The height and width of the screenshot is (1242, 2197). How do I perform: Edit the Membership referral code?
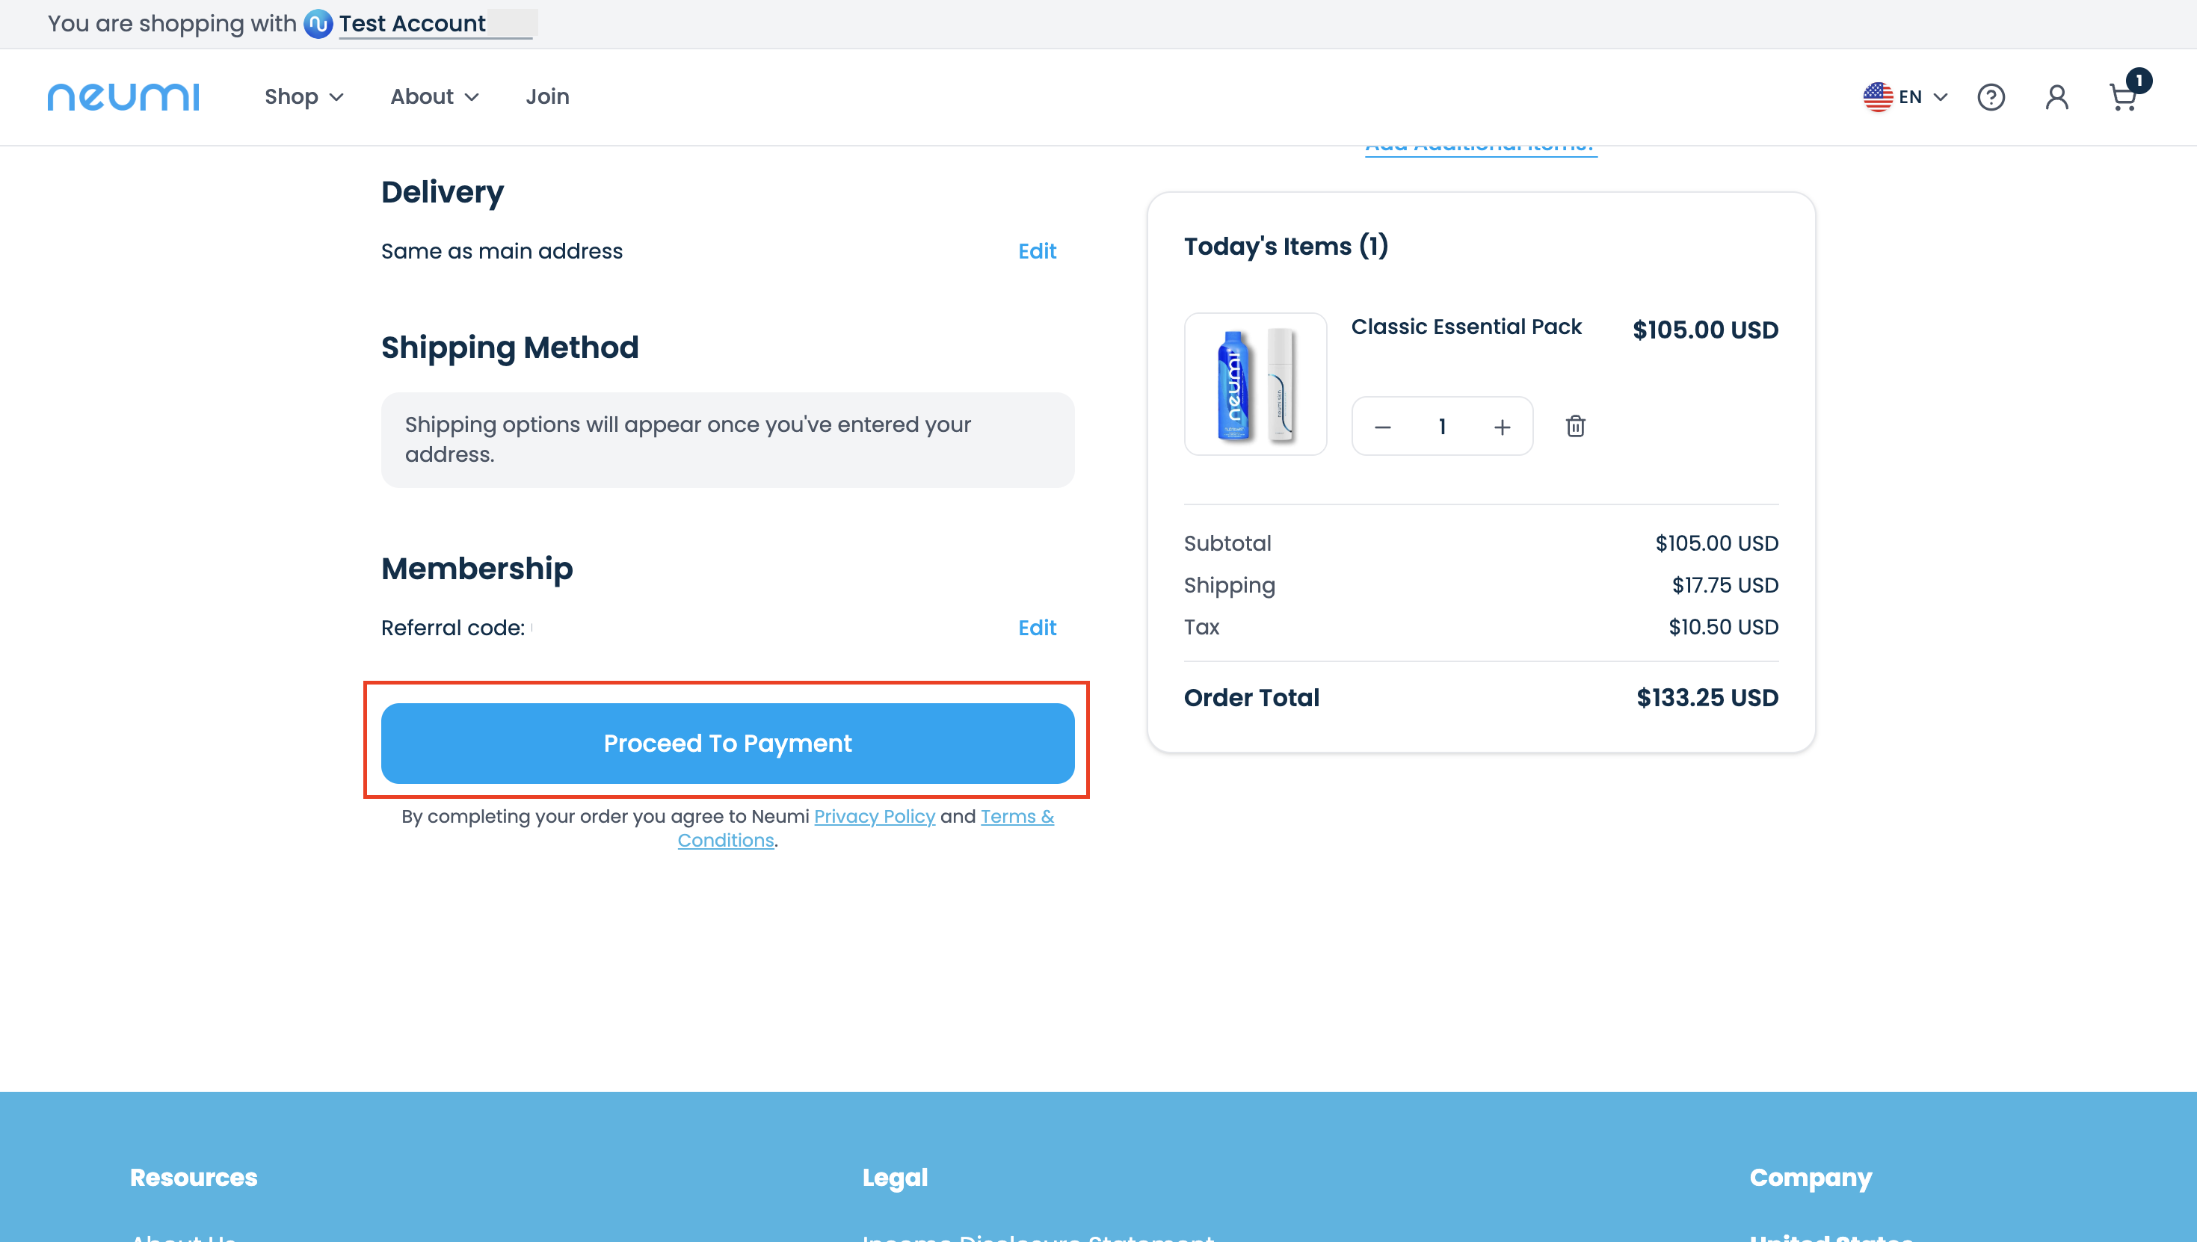point(1037,628)
